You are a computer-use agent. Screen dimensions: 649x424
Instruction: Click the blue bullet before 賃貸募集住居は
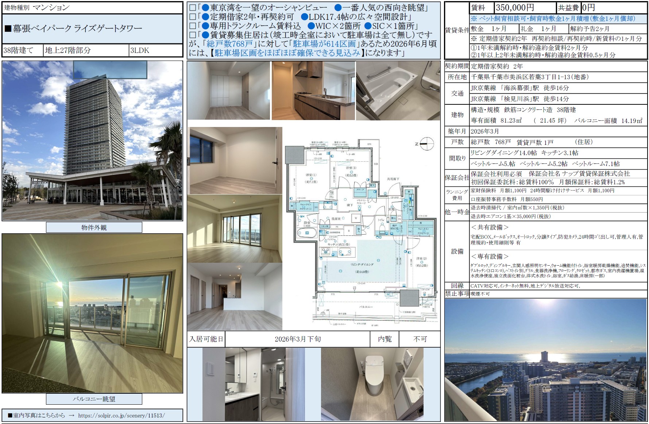pos(205,35)
